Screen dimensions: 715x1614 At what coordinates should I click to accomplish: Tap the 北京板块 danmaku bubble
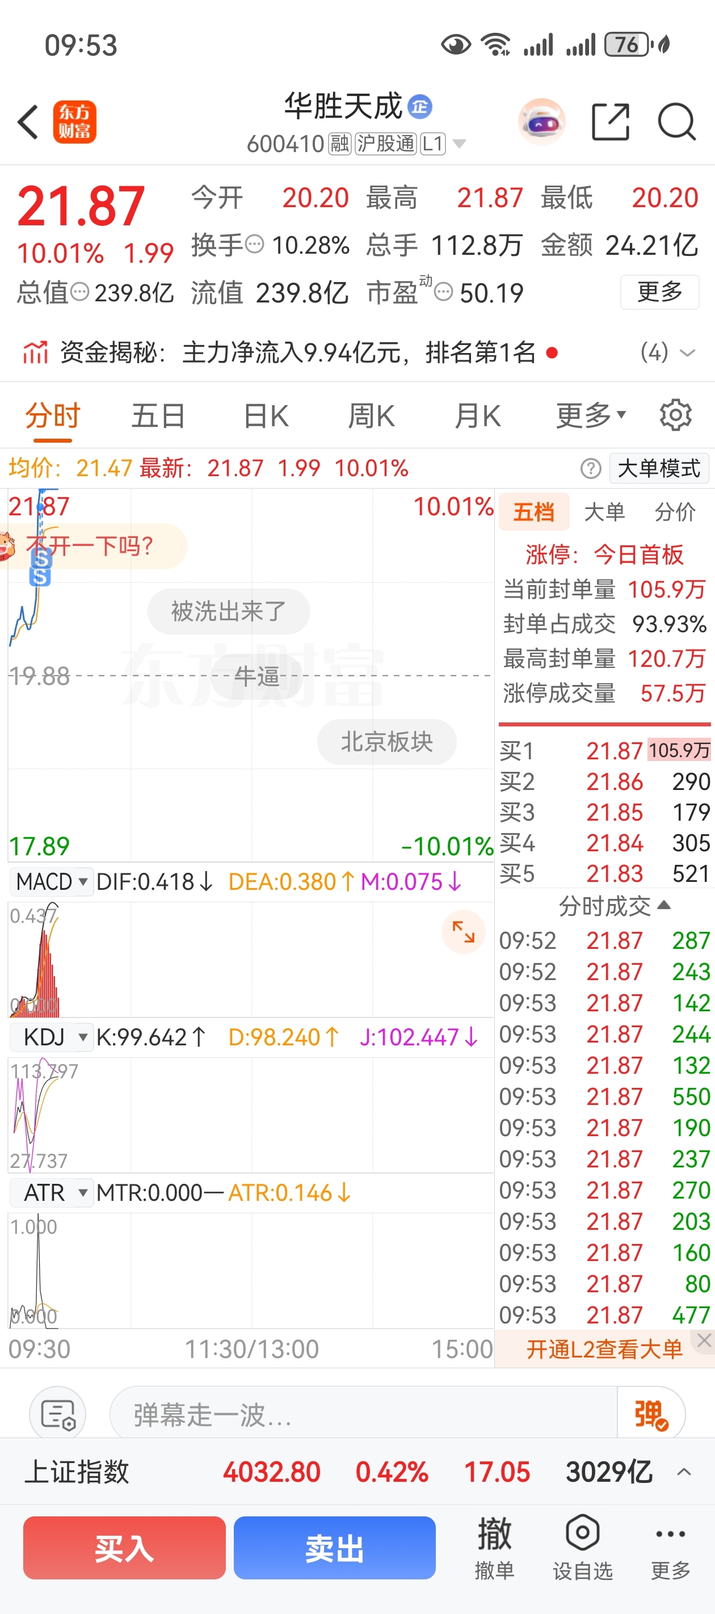coord(386,742)
